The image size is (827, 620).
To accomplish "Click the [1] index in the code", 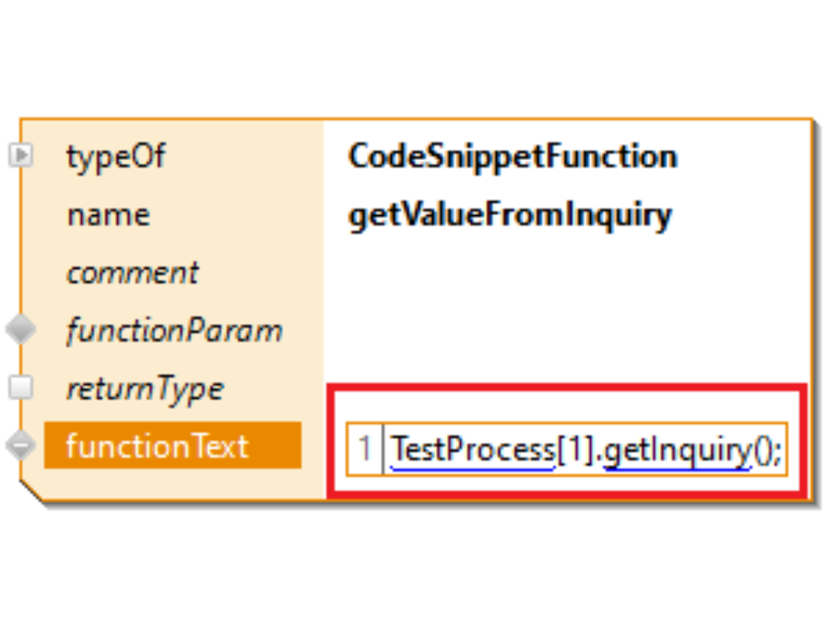I will 575,449.
